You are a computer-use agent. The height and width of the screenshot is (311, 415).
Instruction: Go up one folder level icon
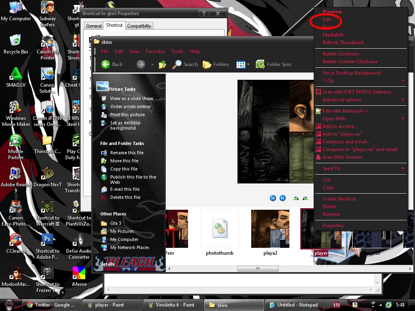(162, 64)
